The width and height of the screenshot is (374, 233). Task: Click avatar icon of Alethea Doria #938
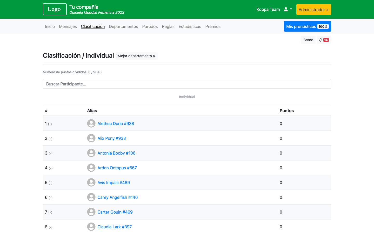coord(91,123)
